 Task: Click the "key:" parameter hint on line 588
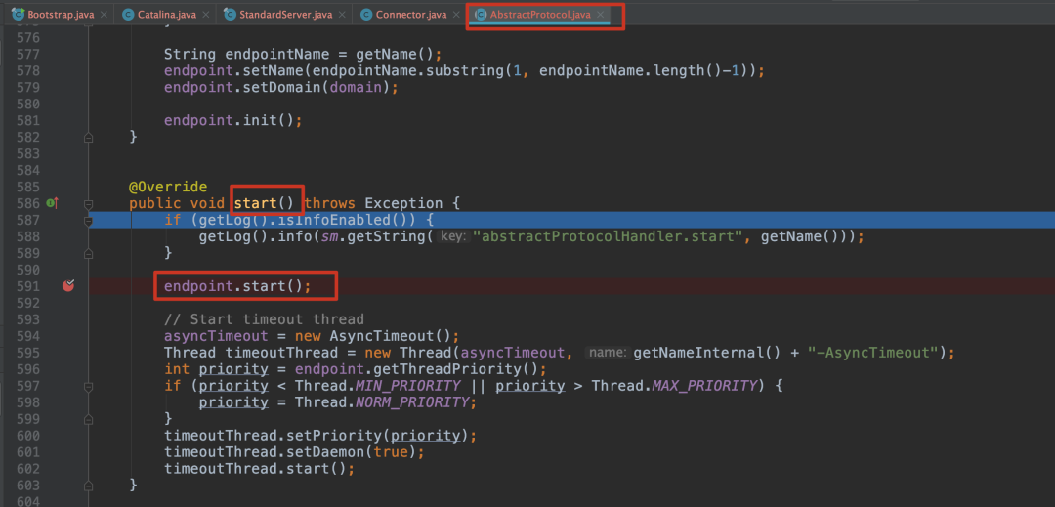453,236
